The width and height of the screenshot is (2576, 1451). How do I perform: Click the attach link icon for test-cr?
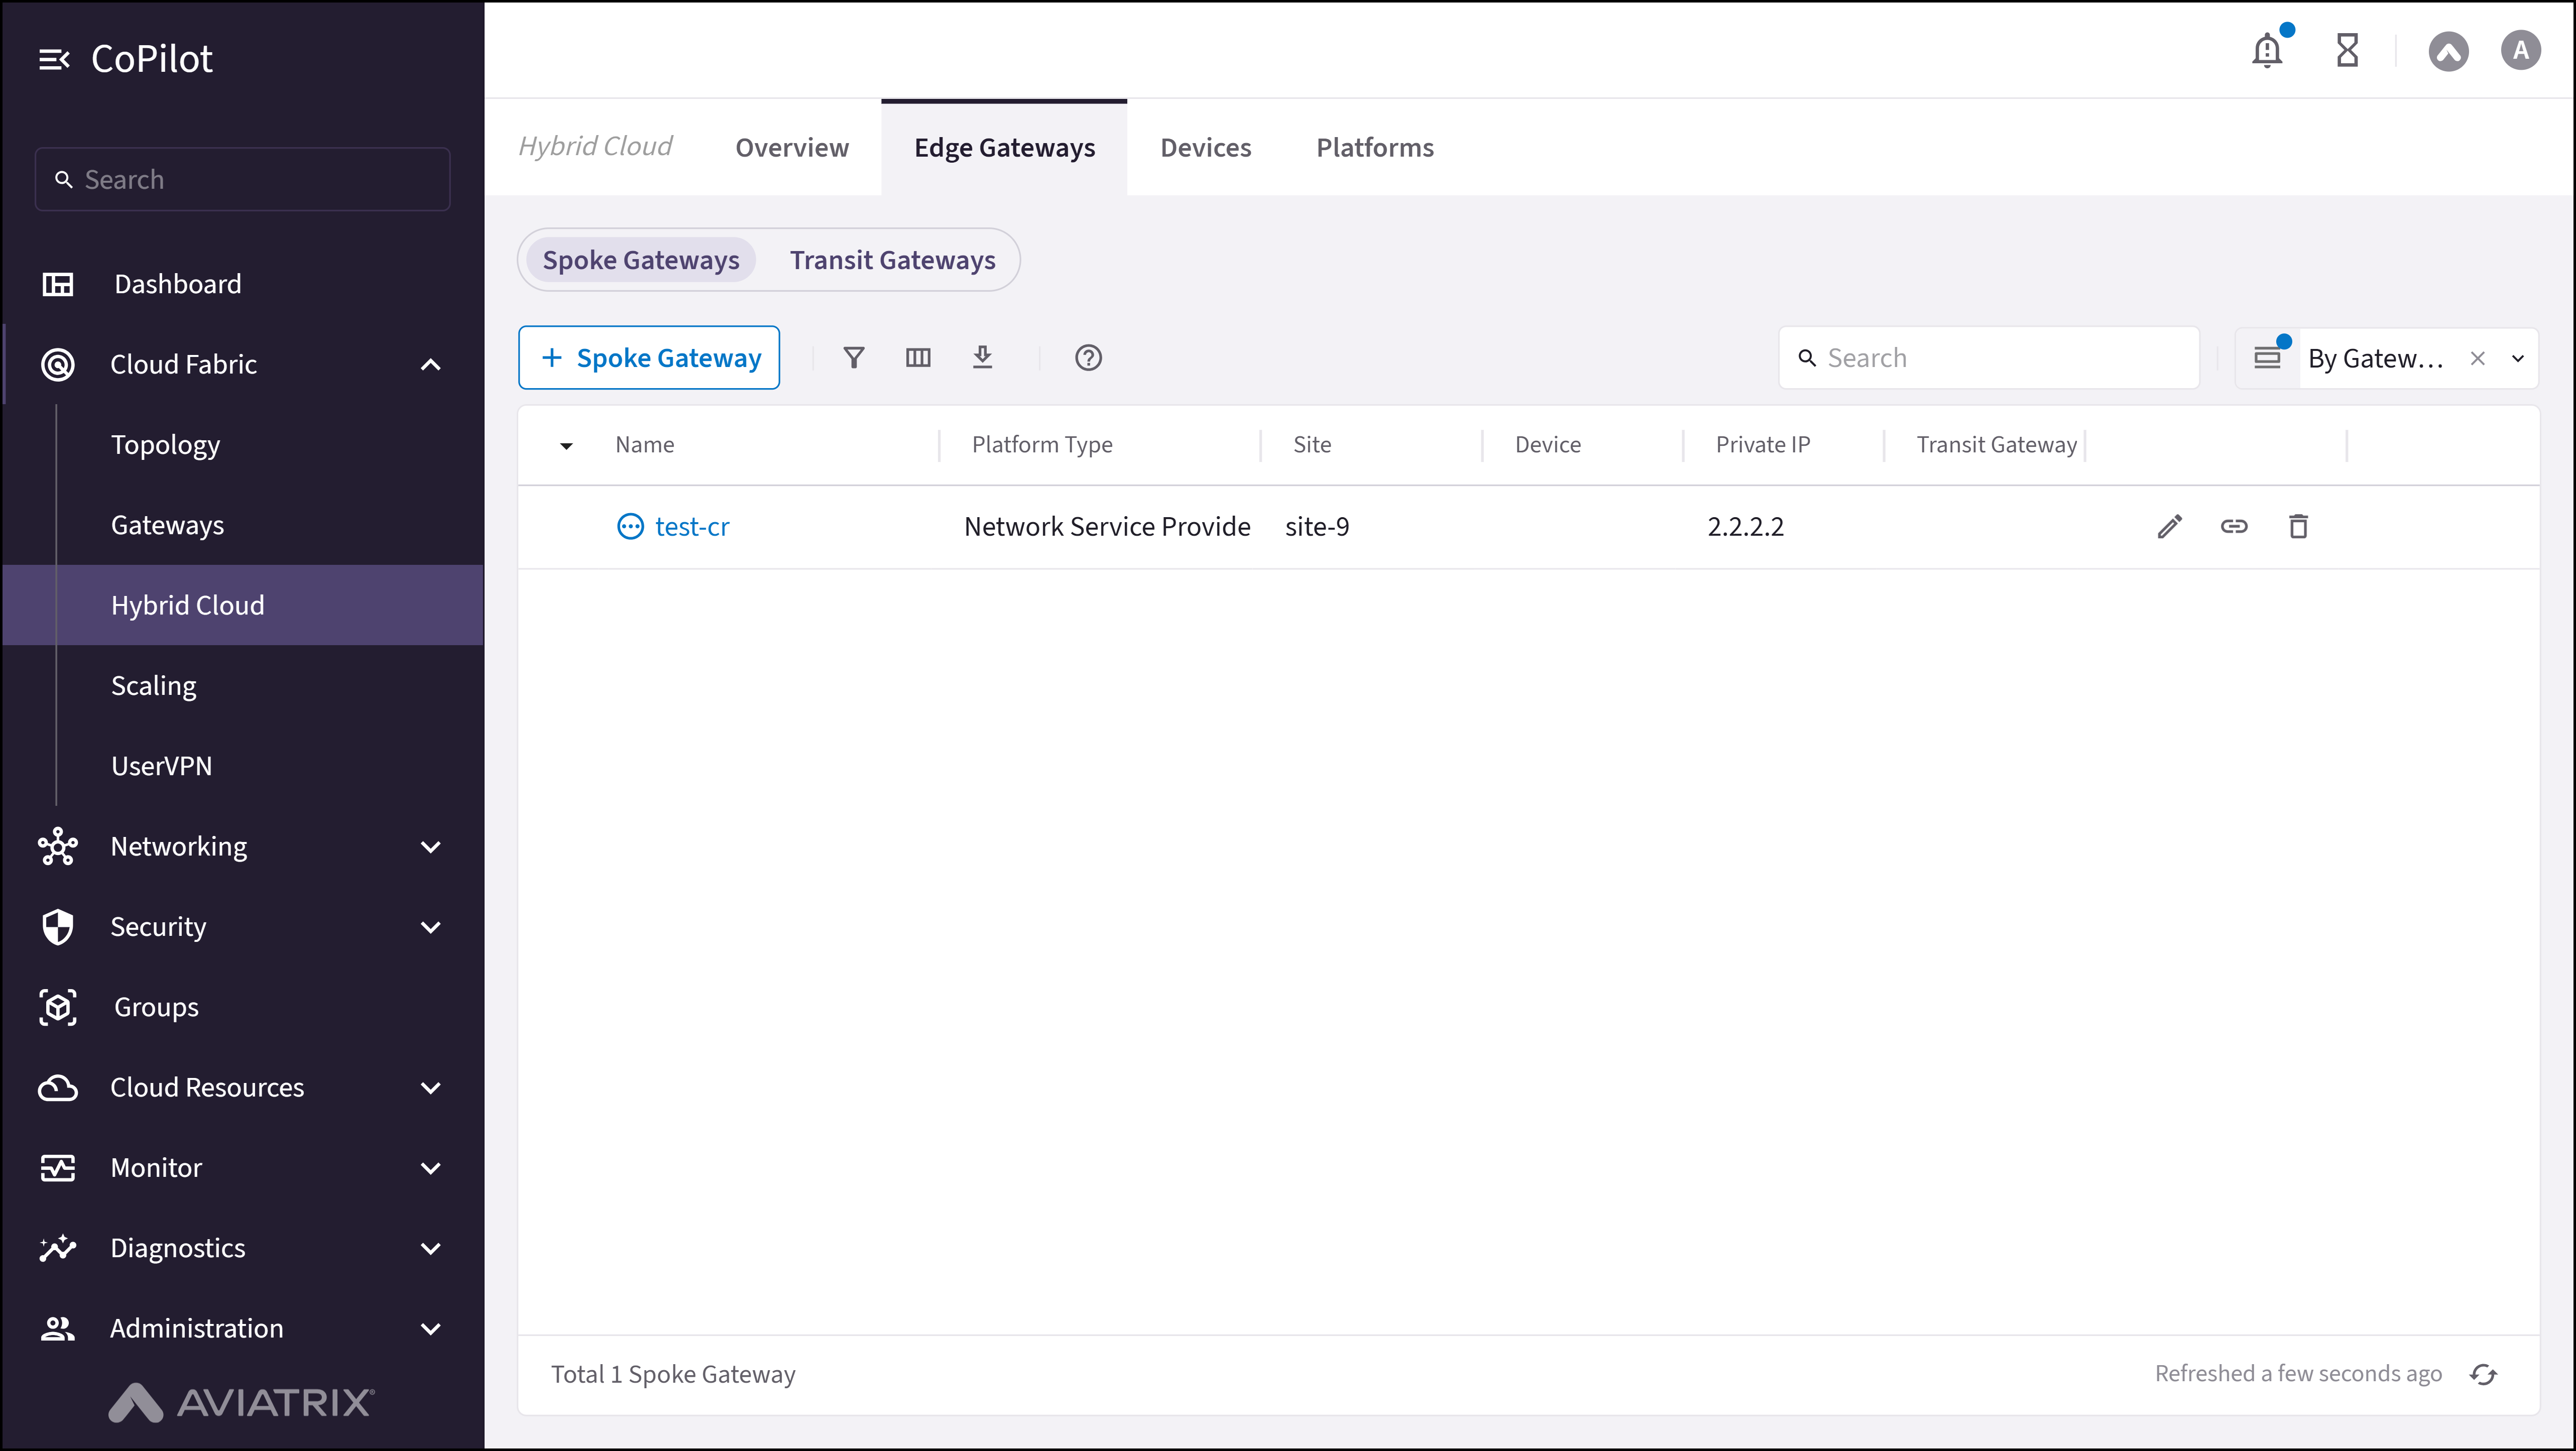tap(2234, 526)
